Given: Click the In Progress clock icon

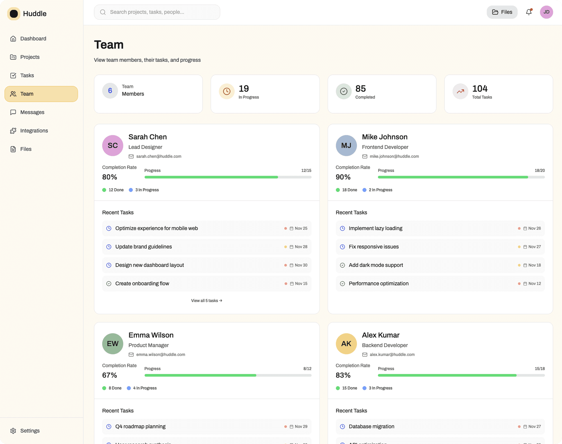Looking at the screenshot, I should click(226, 91).
